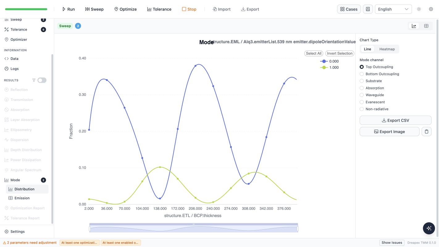Open the Cases manager

[349, 9]
